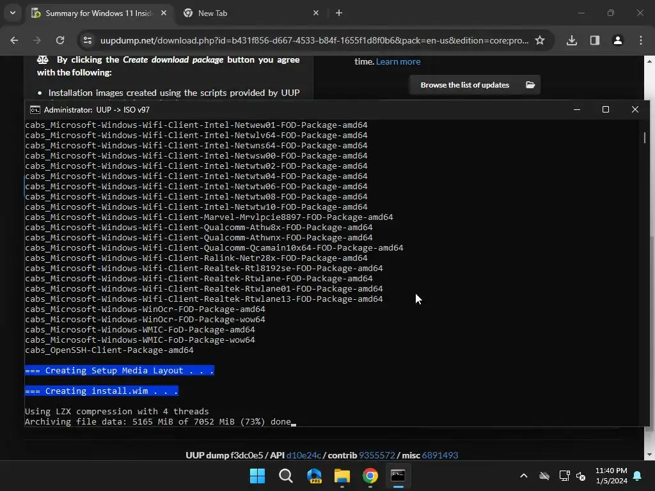Open the contrib 9355572 commit link
Viewport: 655px width, 491px height.
[x=377, y=455]
